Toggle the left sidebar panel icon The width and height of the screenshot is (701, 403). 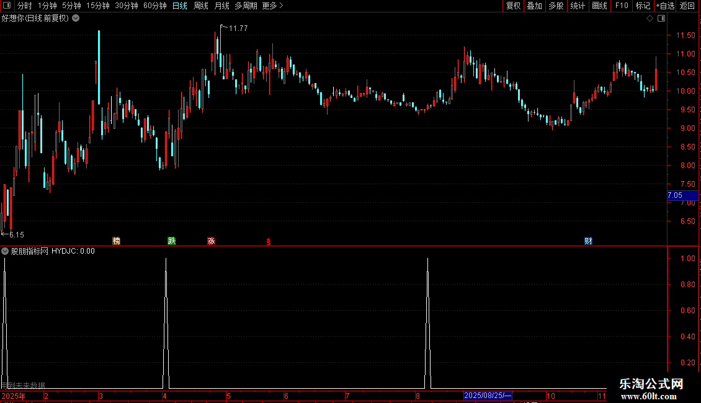pos(7,6)
